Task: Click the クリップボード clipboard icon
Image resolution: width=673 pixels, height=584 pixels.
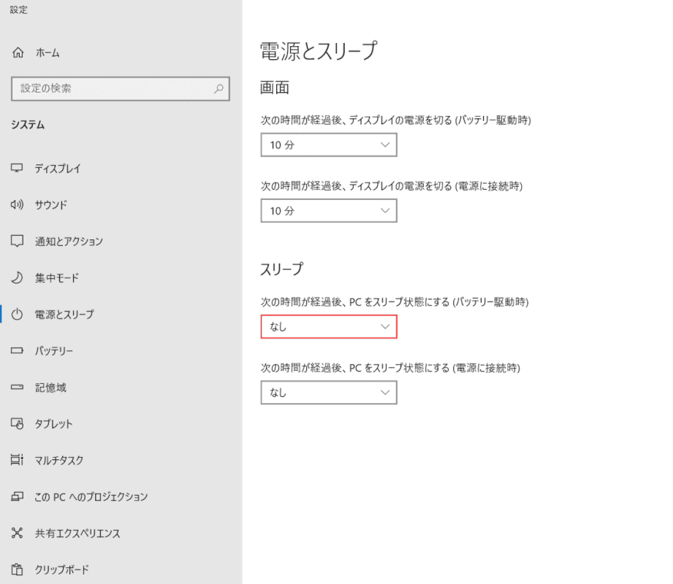Action: coord(17,569)
